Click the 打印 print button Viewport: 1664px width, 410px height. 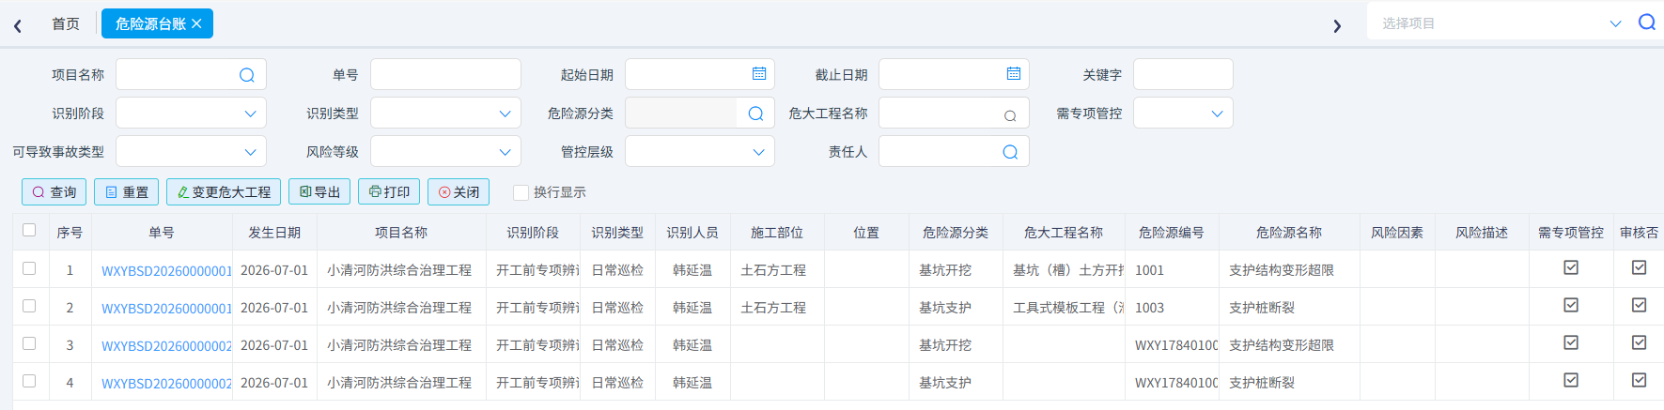pyautogui.click(x=389, y=191)
